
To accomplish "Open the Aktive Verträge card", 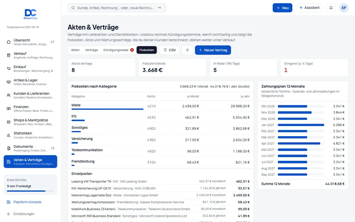I will click(x=102, y=68).
